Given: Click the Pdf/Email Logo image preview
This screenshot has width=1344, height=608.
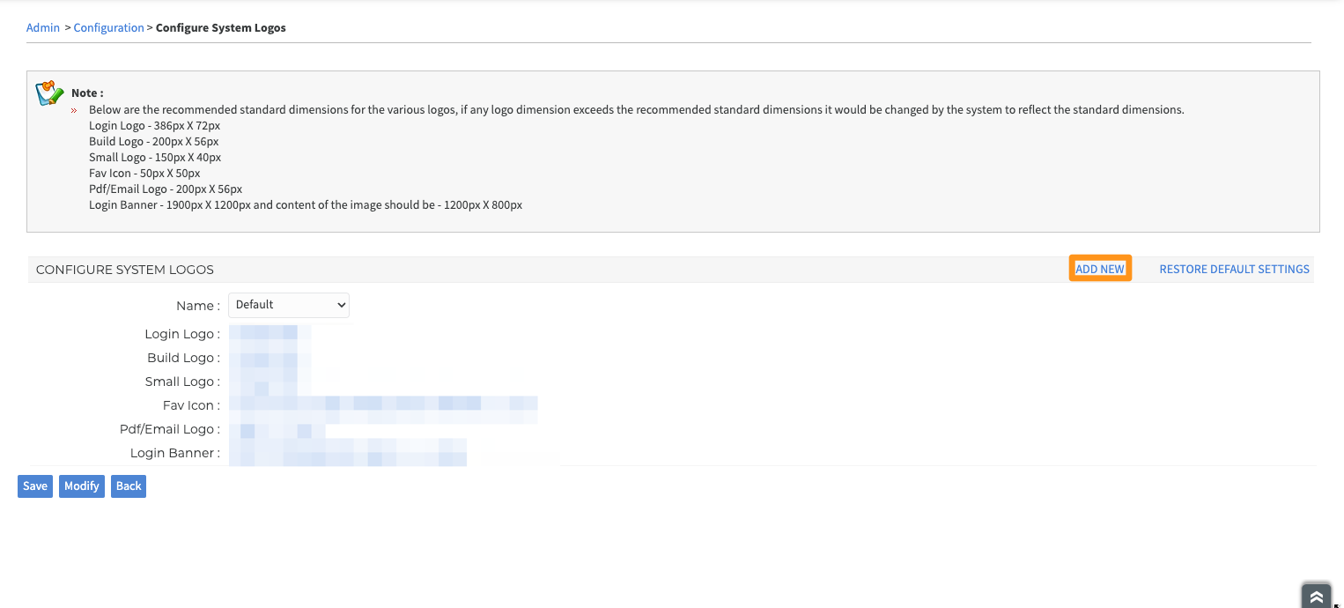Looking at the screenshot, I should [277, 429].
